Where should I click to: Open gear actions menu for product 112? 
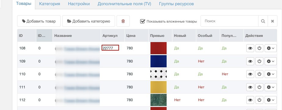tap(271, 100)
